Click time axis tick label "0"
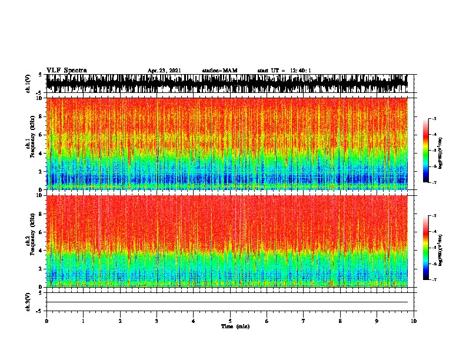This screenshot has width=466, height=360. click(46, 321)
